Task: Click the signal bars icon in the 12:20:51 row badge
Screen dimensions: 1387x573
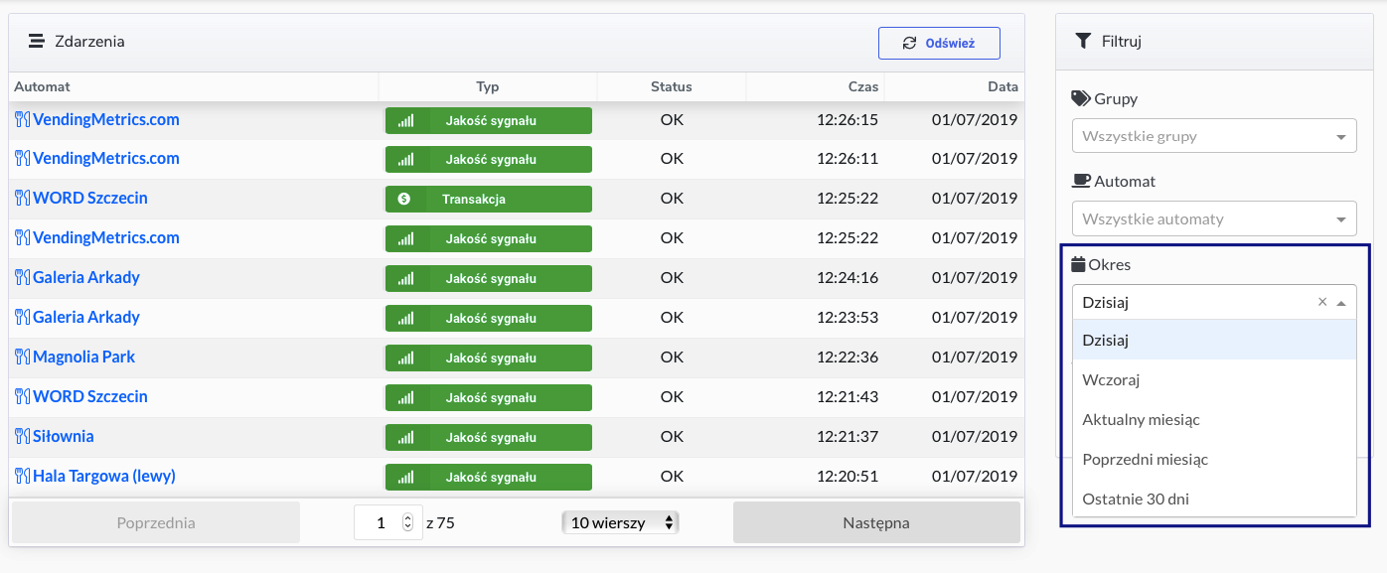Action: click(x=405, y=478)
